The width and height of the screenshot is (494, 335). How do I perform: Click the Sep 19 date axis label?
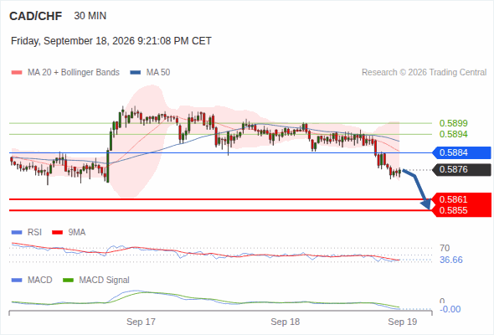pyautogui.click(x=403, y=322)
